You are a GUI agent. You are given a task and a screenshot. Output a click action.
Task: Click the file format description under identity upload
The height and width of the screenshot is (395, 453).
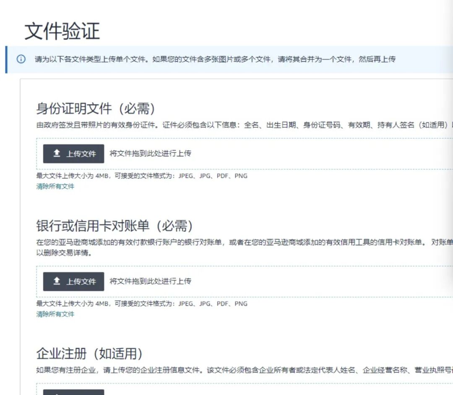click(141, 176)
